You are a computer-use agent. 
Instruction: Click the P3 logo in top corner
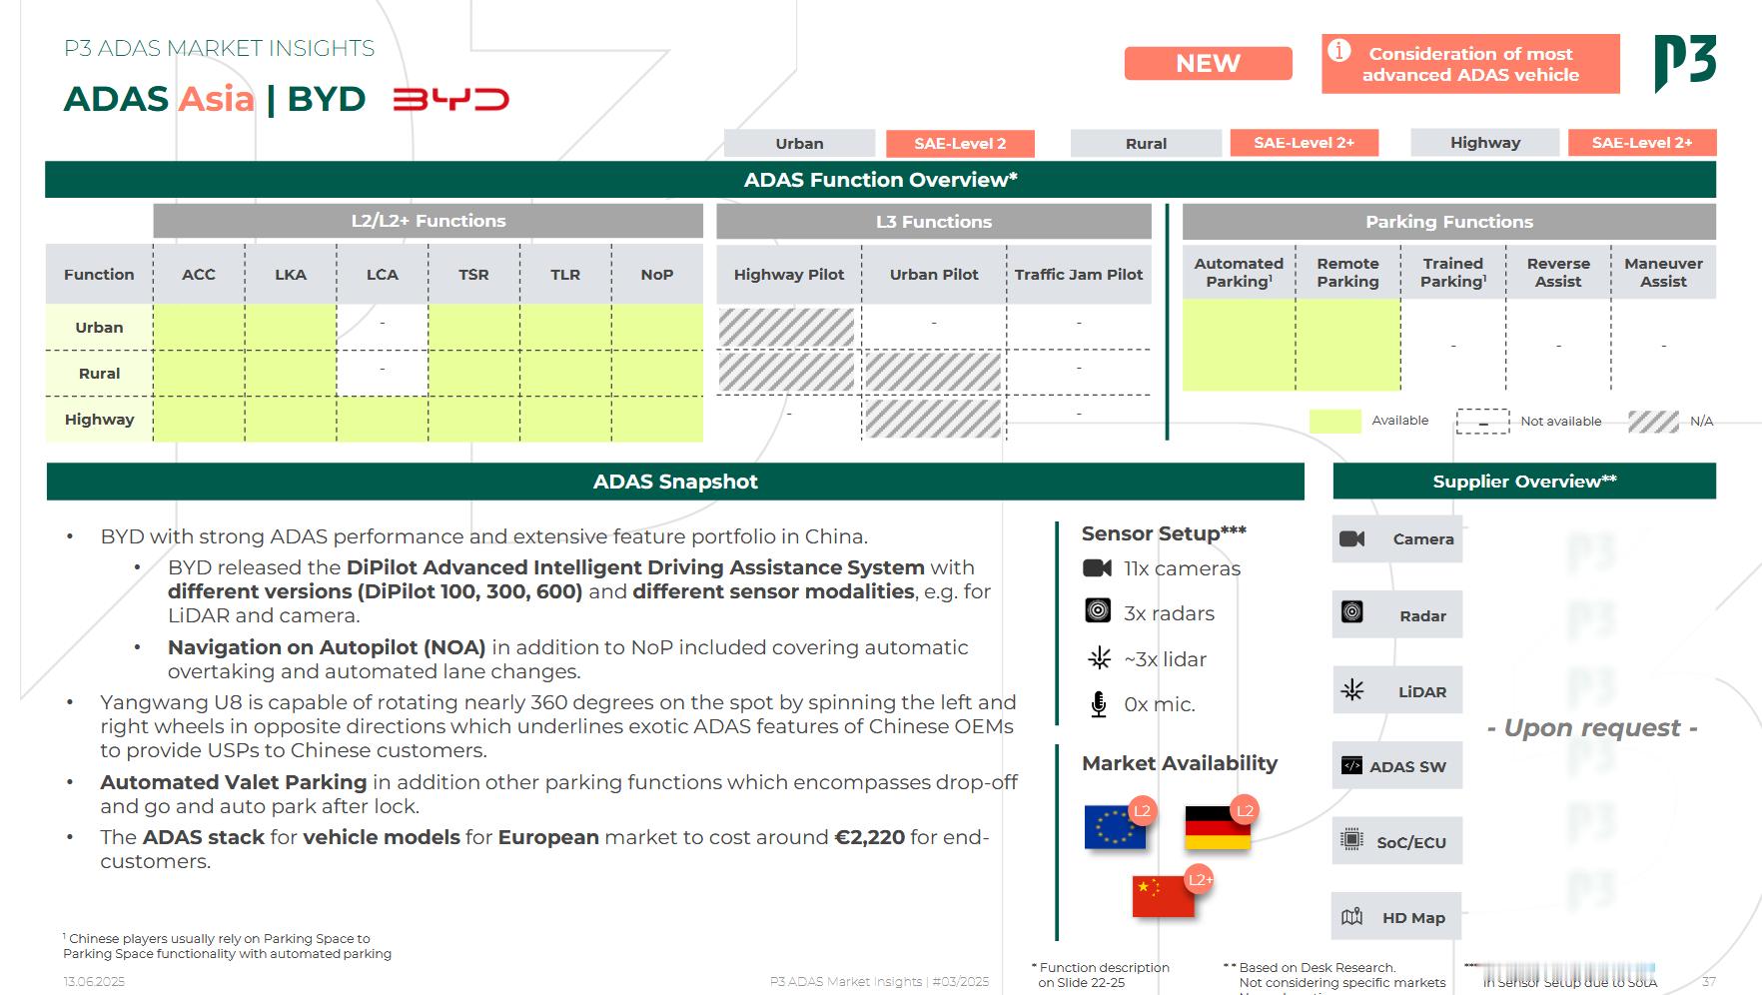[x=1685, y=63]
